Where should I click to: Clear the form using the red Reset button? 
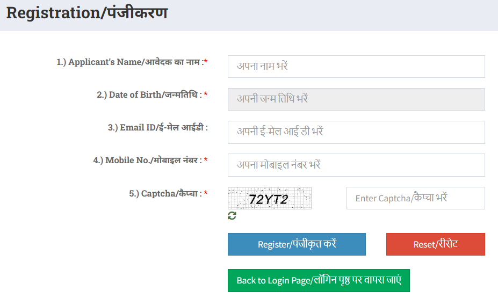436,244
